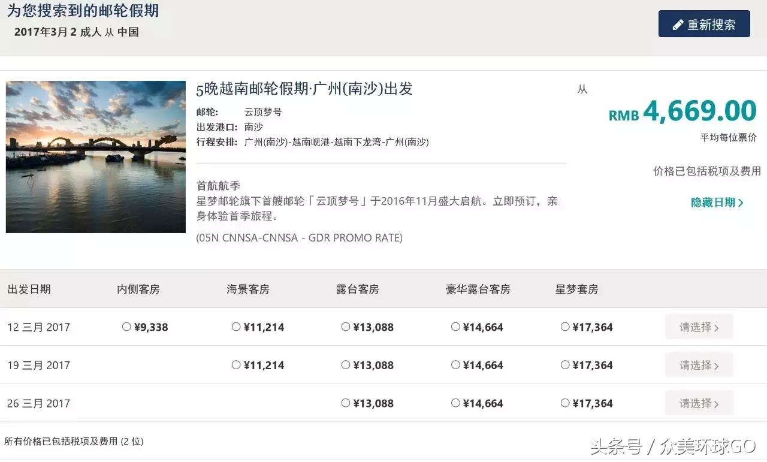Select the ¥9,338 inside cabin radio button
This screenshot has width=767, height=462.
pos(126,327)
